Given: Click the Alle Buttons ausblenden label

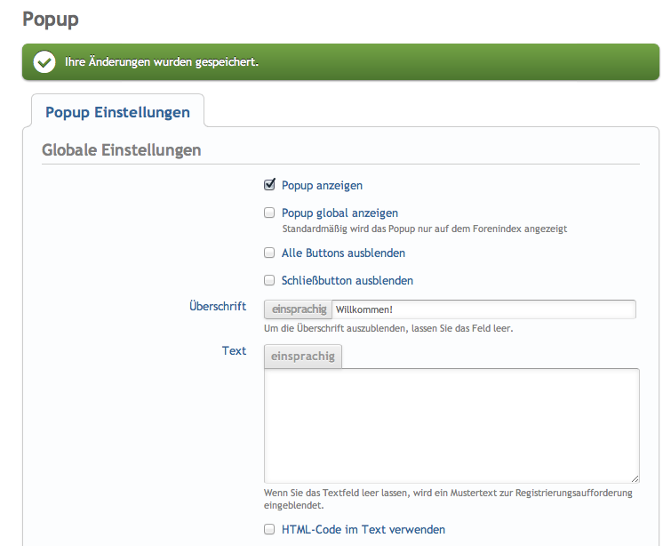Looking at the screenshot, I should (x=343, y=253).
